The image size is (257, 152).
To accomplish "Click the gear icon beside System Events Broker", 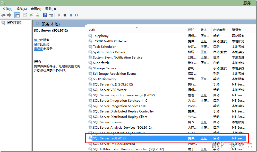I will (90, 52).
